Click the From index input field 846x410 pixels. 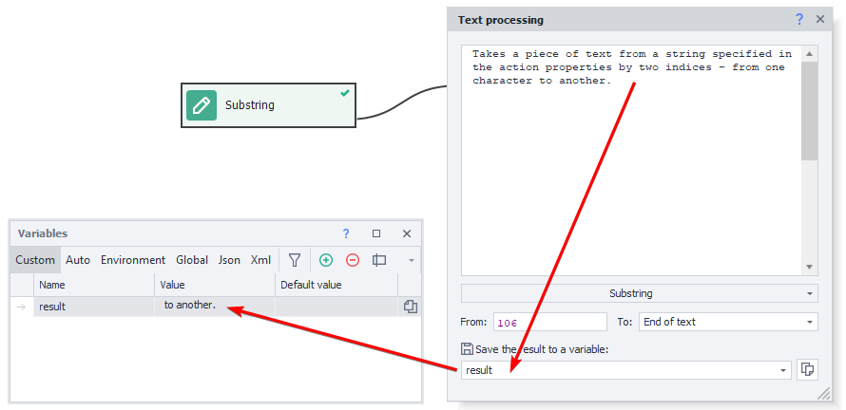point(549,322)
